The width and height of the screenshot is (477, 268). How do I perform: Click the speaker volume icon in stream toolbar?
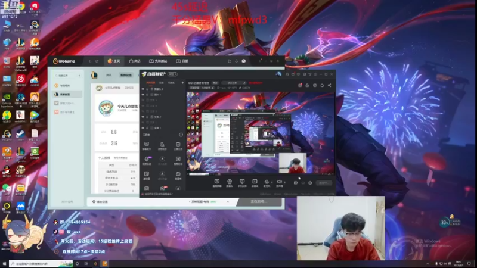point(279,182)
